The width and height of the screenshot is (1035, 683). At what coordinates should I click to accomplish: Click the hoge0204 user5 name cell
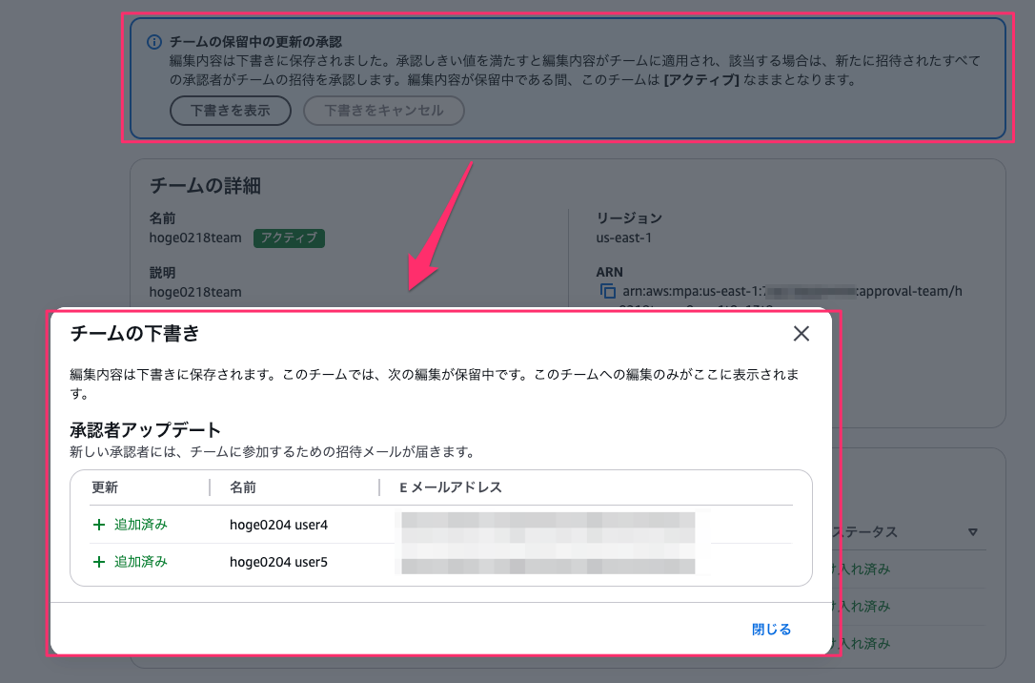click(x=278, y=562)
